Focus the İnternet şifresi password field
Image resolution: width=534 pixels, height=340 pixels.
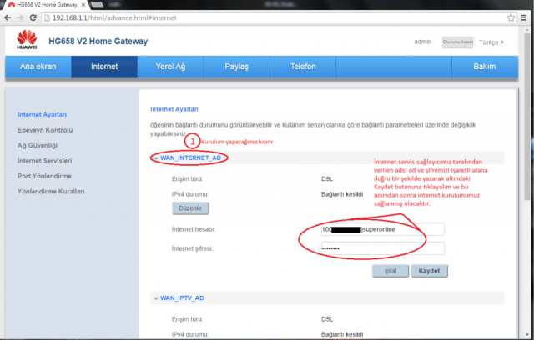(x=382, y=247)
